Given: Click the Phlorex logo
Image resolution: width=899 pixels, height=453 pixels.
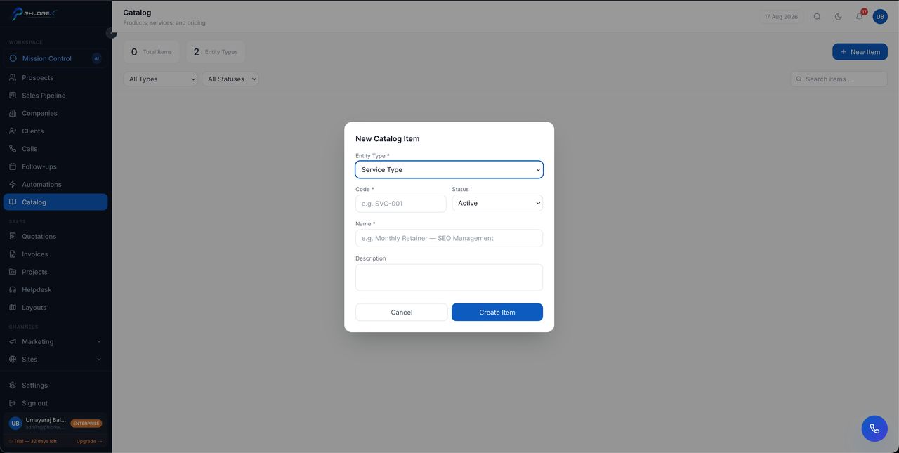Looking at the screenshot, I should 34,13.
